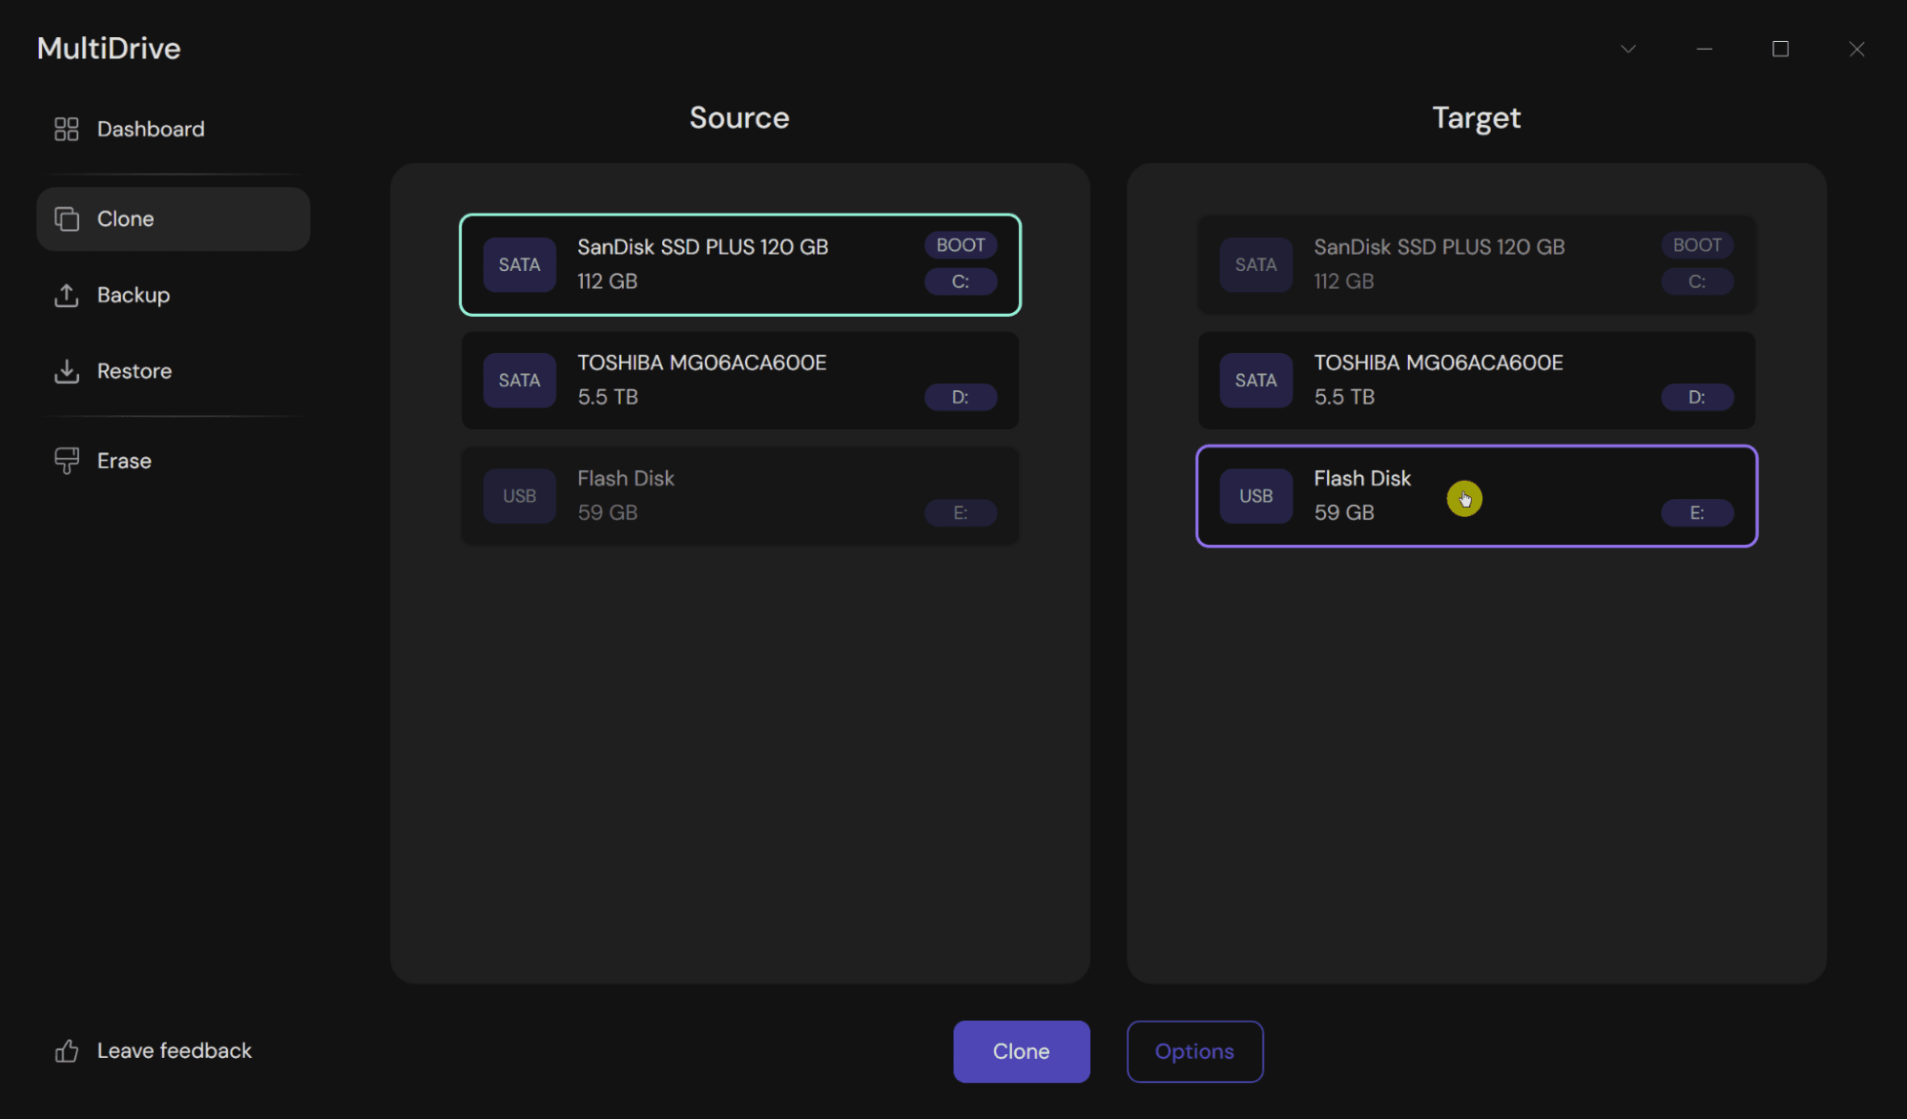Choose TOSHIBA MG06ACA600E as target drive
This screenshot has width=1907, height=1120.
(x=1477, y=380)
